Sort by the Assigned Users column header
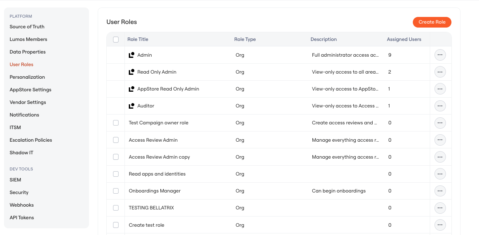This screenshot has height=235, width=479. click(404, 39)
